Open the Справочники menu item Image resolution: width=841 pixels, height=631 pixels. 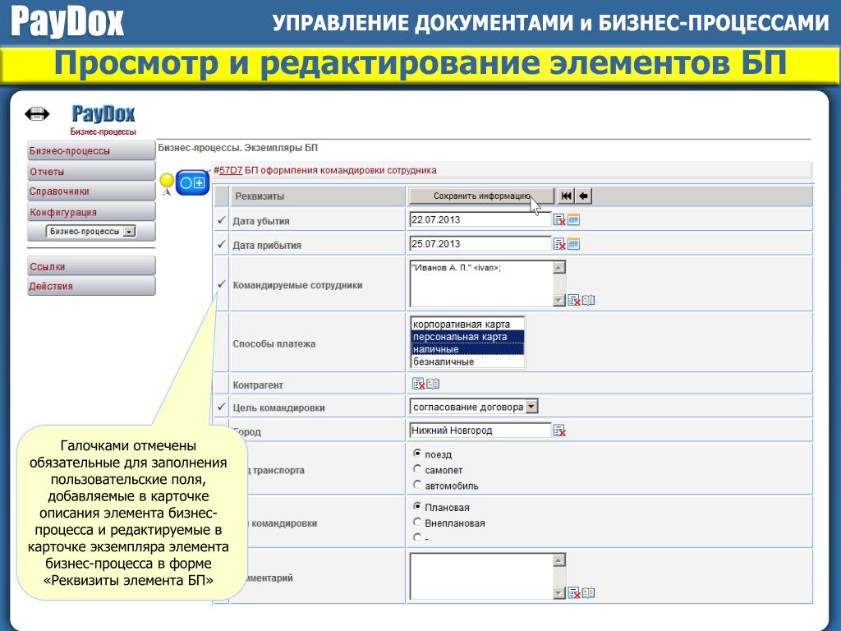coord(91,191)
